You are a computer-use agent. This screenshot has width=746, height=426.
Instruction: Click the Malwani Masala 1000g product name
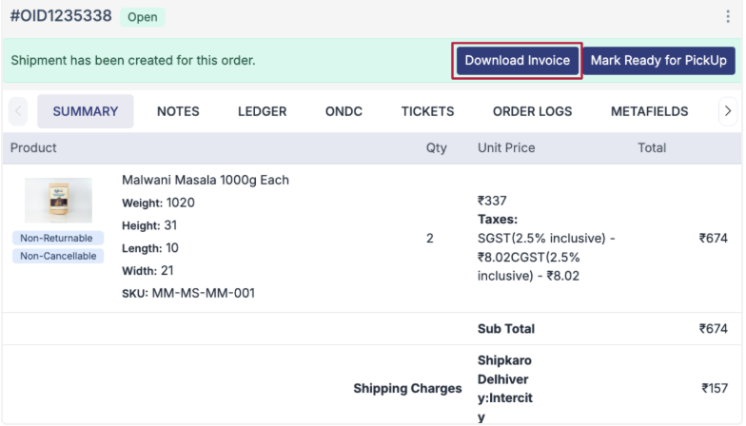[206, 180]
